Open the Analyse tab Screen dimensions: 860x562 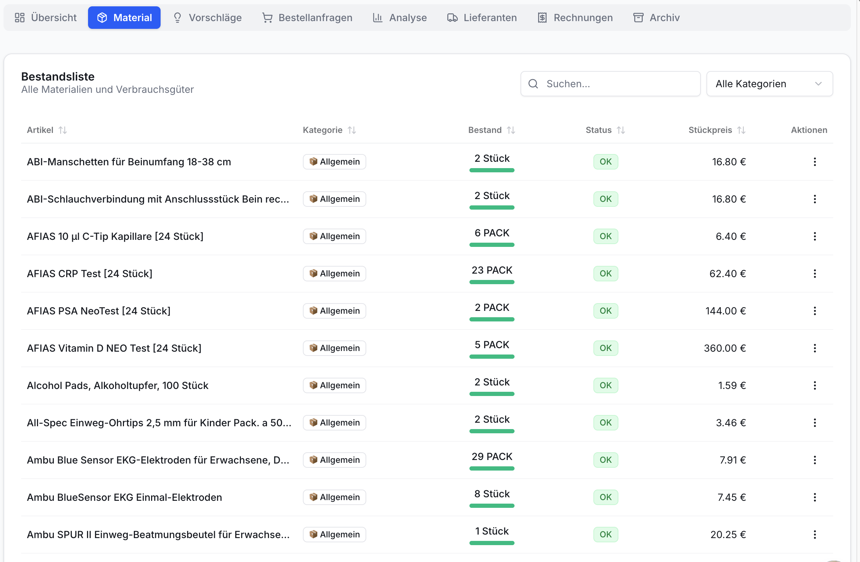[x=400, y=18]
